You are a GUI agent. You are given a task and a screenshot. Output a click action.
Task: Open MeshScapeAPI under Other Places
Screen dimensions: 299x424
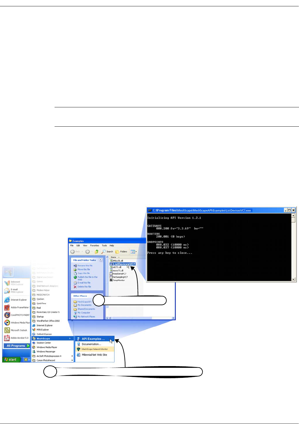[x=83, y=302]
